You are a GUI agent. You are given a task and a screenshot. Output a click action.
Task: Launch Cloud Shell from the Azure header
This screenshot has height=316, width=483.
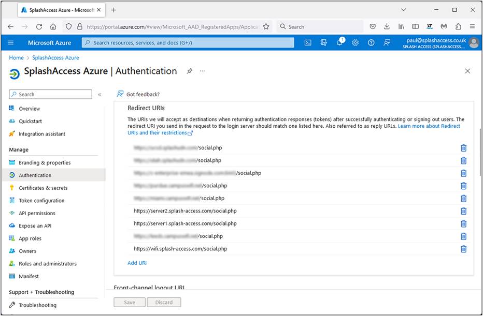pyautogui.click(x=308, y=43)
